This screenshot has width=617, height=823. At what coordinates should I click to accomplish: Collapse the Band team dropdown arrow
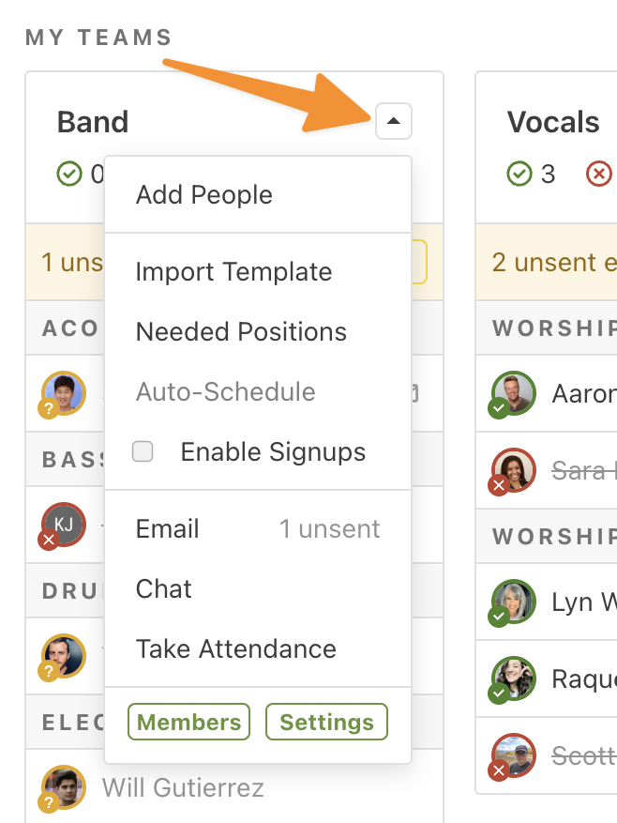[394, 121]
